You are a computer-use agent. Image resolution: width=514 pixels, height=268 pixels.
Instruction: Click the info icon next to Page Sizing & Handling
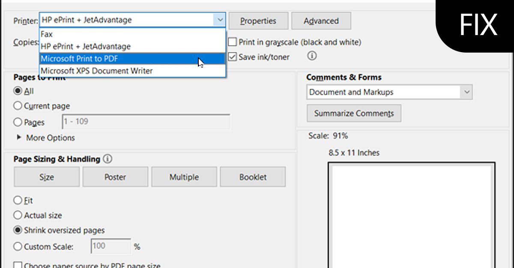(108, 159)
